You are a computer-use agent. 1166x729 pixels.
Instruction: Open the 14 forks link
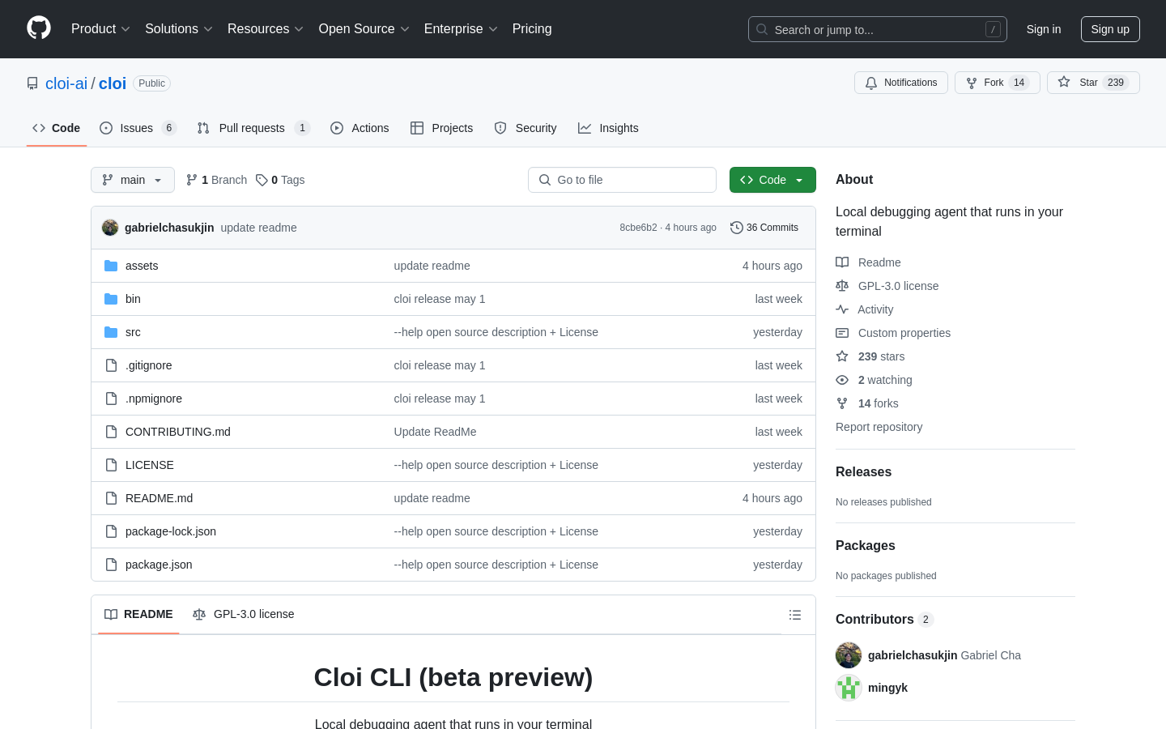[x=879, y=403]
